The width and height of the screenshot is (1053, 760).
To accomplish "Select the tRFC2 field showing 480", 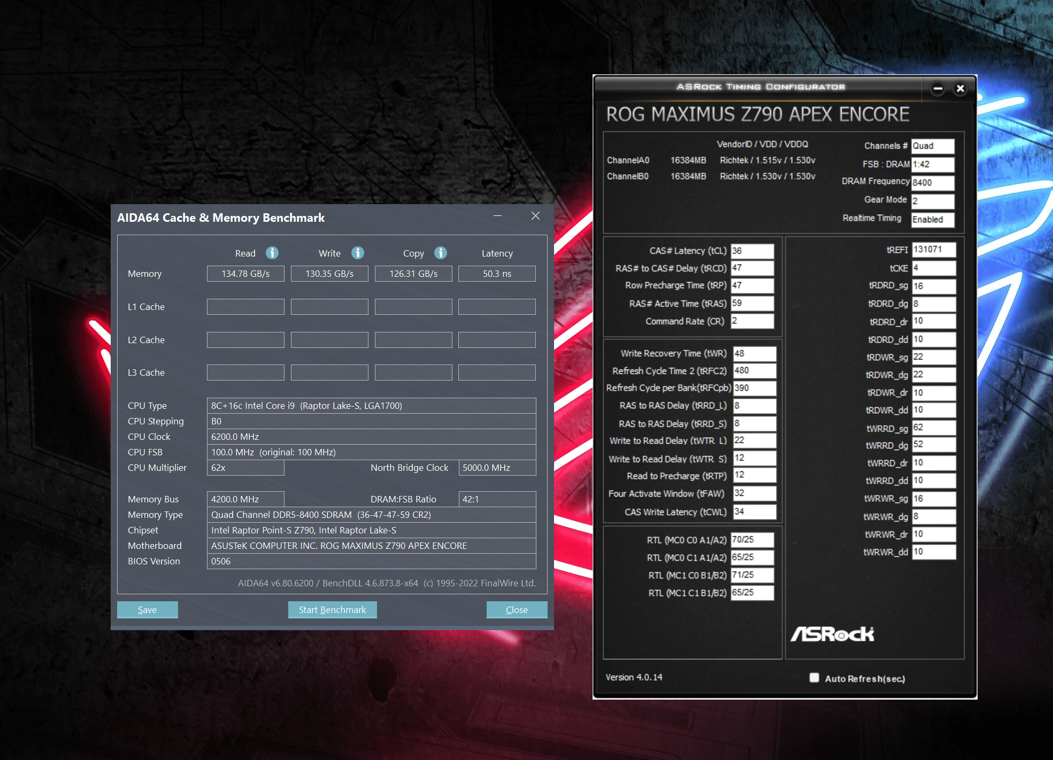I will pyautogui.click(x=755, y=370).
